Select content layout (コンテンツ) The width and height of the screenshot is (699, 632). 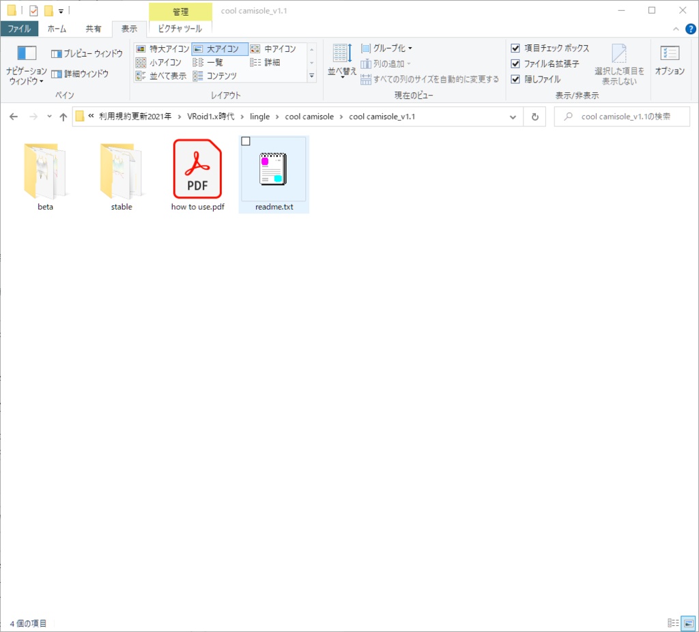[215, 76]
